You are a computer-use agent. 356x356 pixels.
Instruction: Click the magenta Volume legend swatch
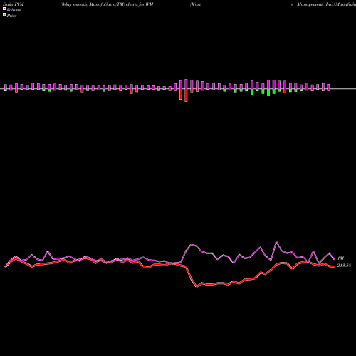(4, 9)
